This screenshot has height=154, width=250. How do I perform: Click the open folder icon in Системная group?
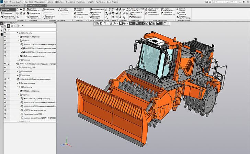(x=21, y=10)
